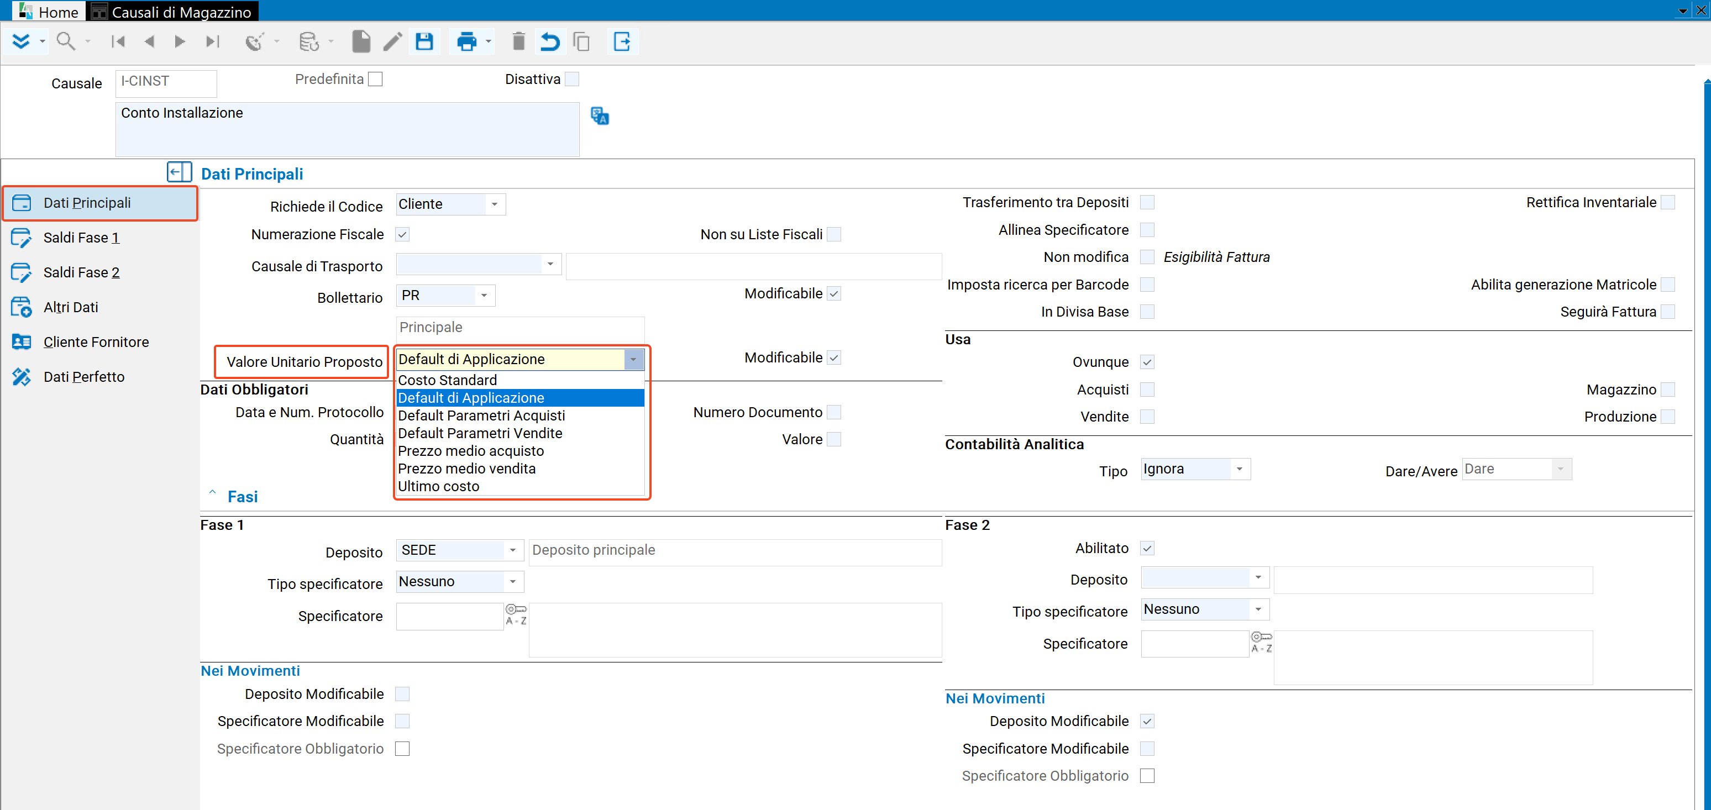Select Prezzo medio vendita option
Image resolution: width=1711 pixels, height=810 pixels.
(x=520, y=469)
